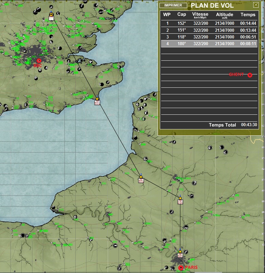Click altitude 2134/7000 in waypoint 4 row
The image size is (265, 273).
[225, 44]
